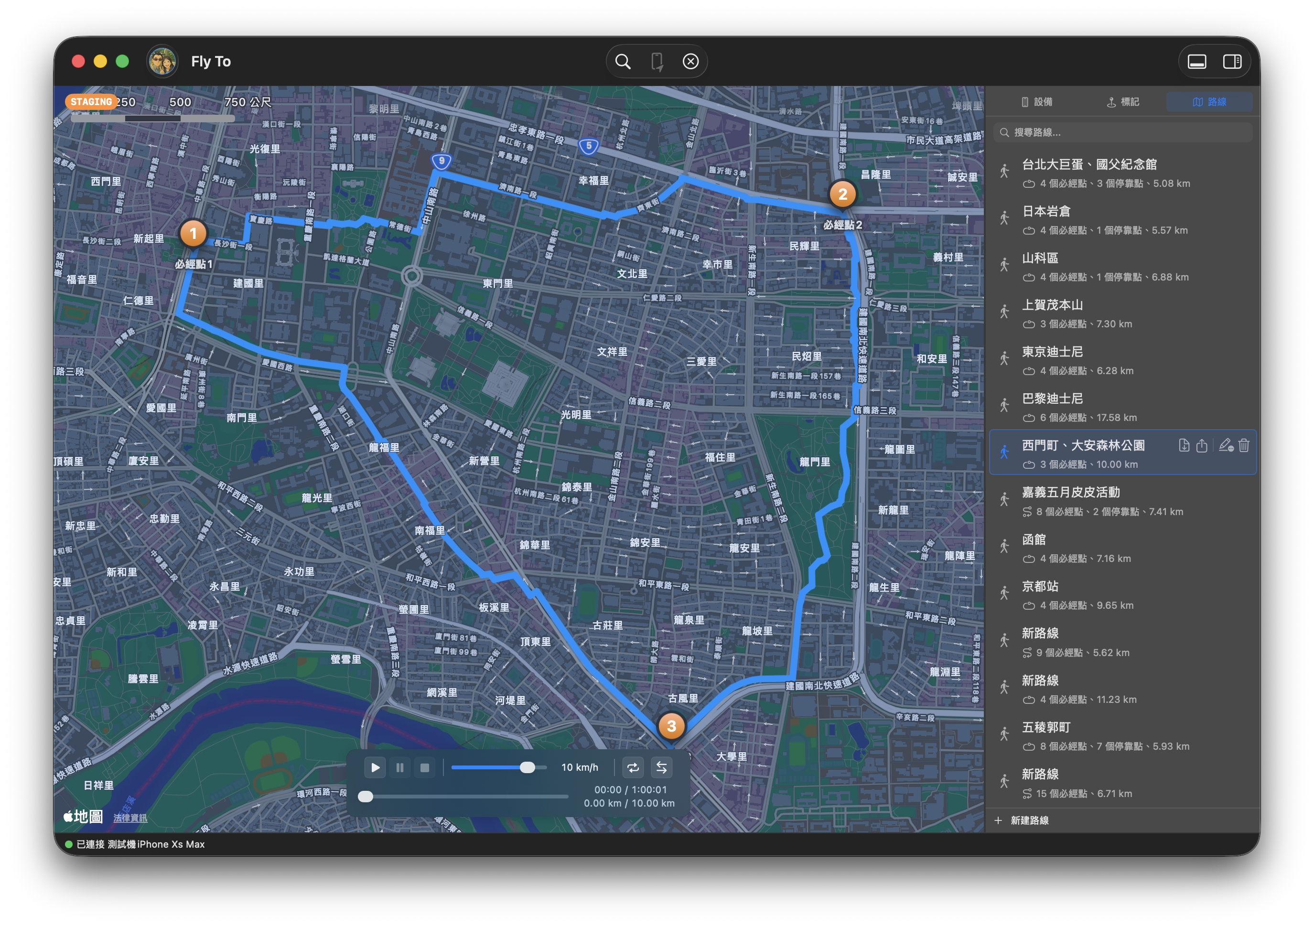Click waypoint marker 1 on the map
Screen dimensions: 1314x927
[x=193, y=234]
